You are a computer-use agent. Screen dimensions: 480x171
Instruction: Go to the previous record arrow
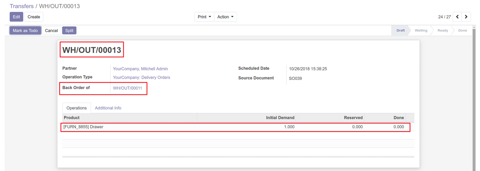(457, 17)
